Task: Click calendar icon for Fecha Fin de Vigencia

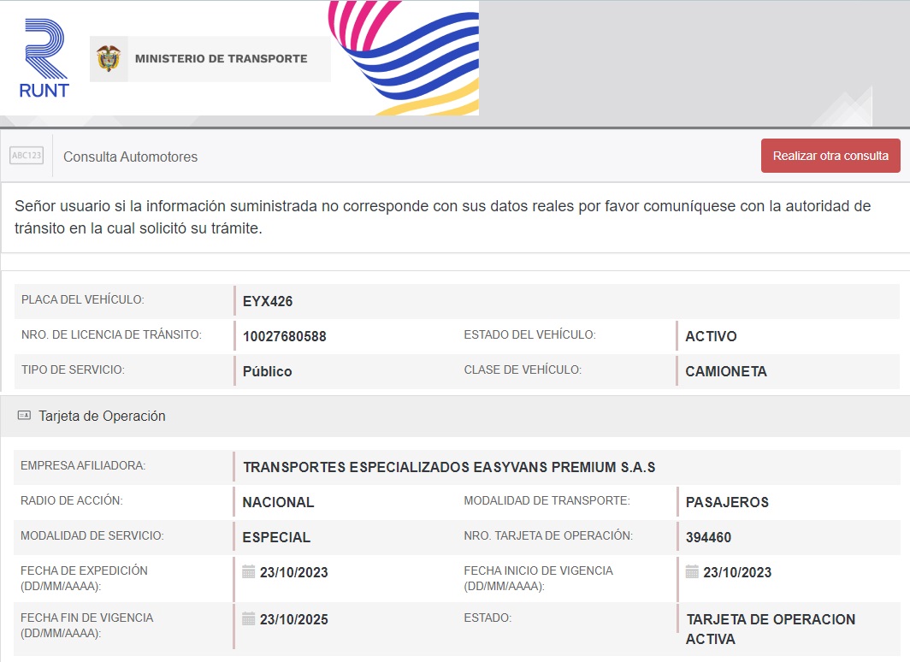Action: pyautogui.click(x=249, y=618)
